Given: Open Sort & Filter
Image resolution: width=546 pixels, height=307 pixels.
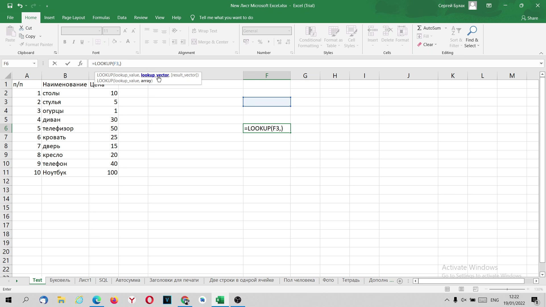Looking at the screenshot, I should [x=456, y=36].
